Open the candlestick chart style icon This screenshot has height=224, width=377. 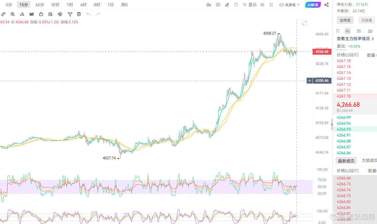point(32,14)
